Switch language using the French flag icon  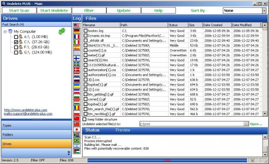(x=77, y=37)
